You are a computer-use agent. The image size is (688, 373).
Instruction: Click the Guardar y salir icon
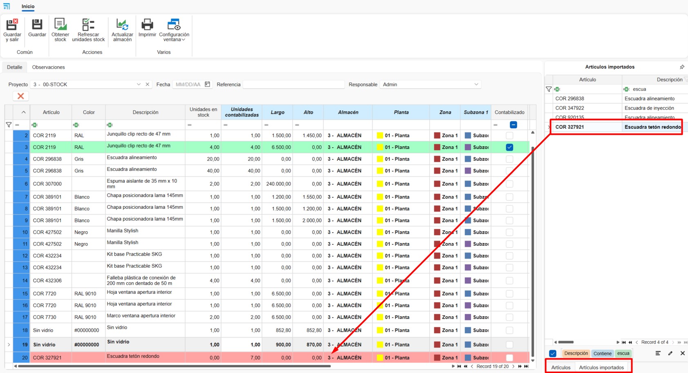click(12, 25)
